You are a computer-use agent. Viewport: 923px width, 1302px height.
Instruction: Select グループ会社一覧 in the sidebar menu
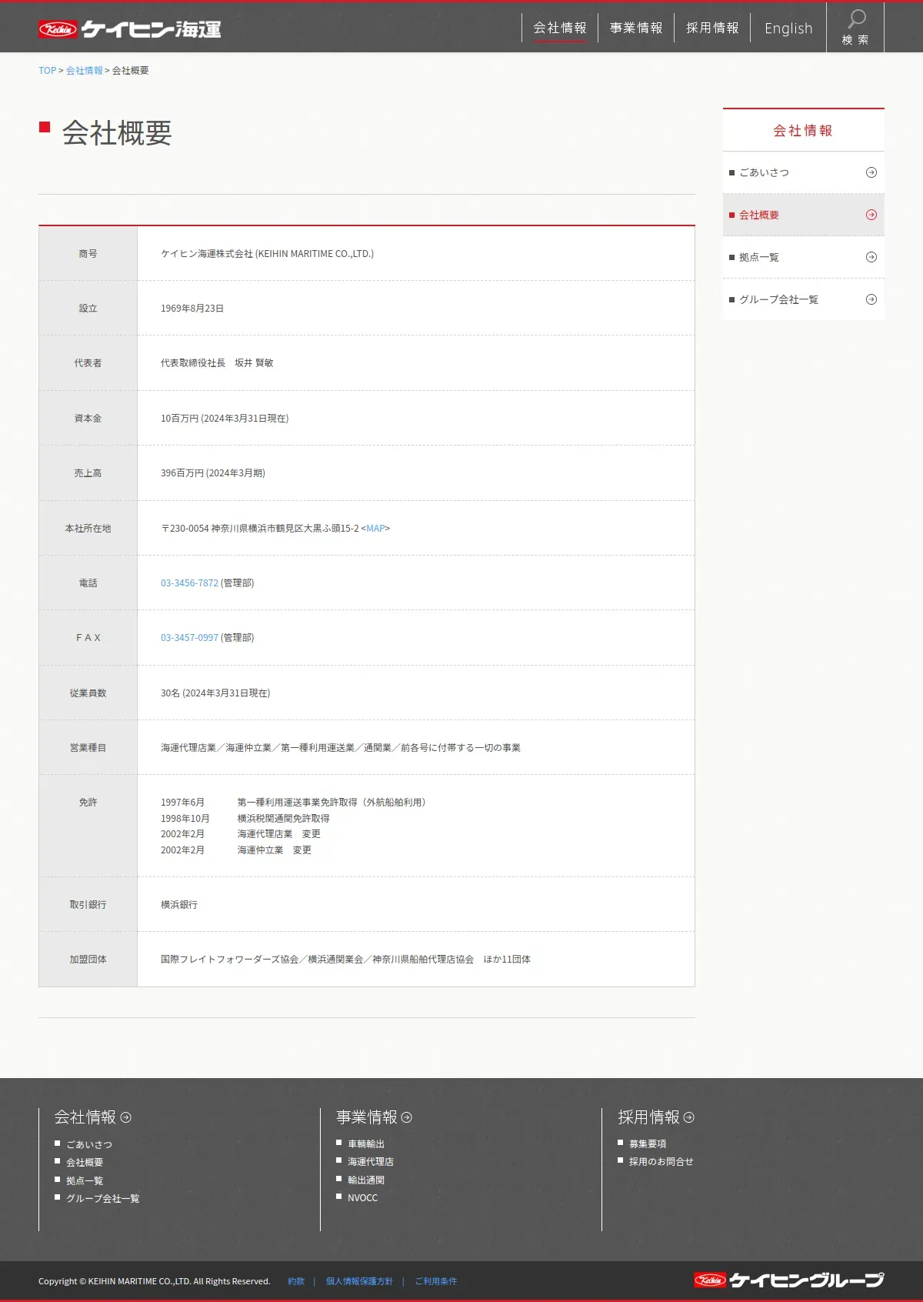[804, 299]
